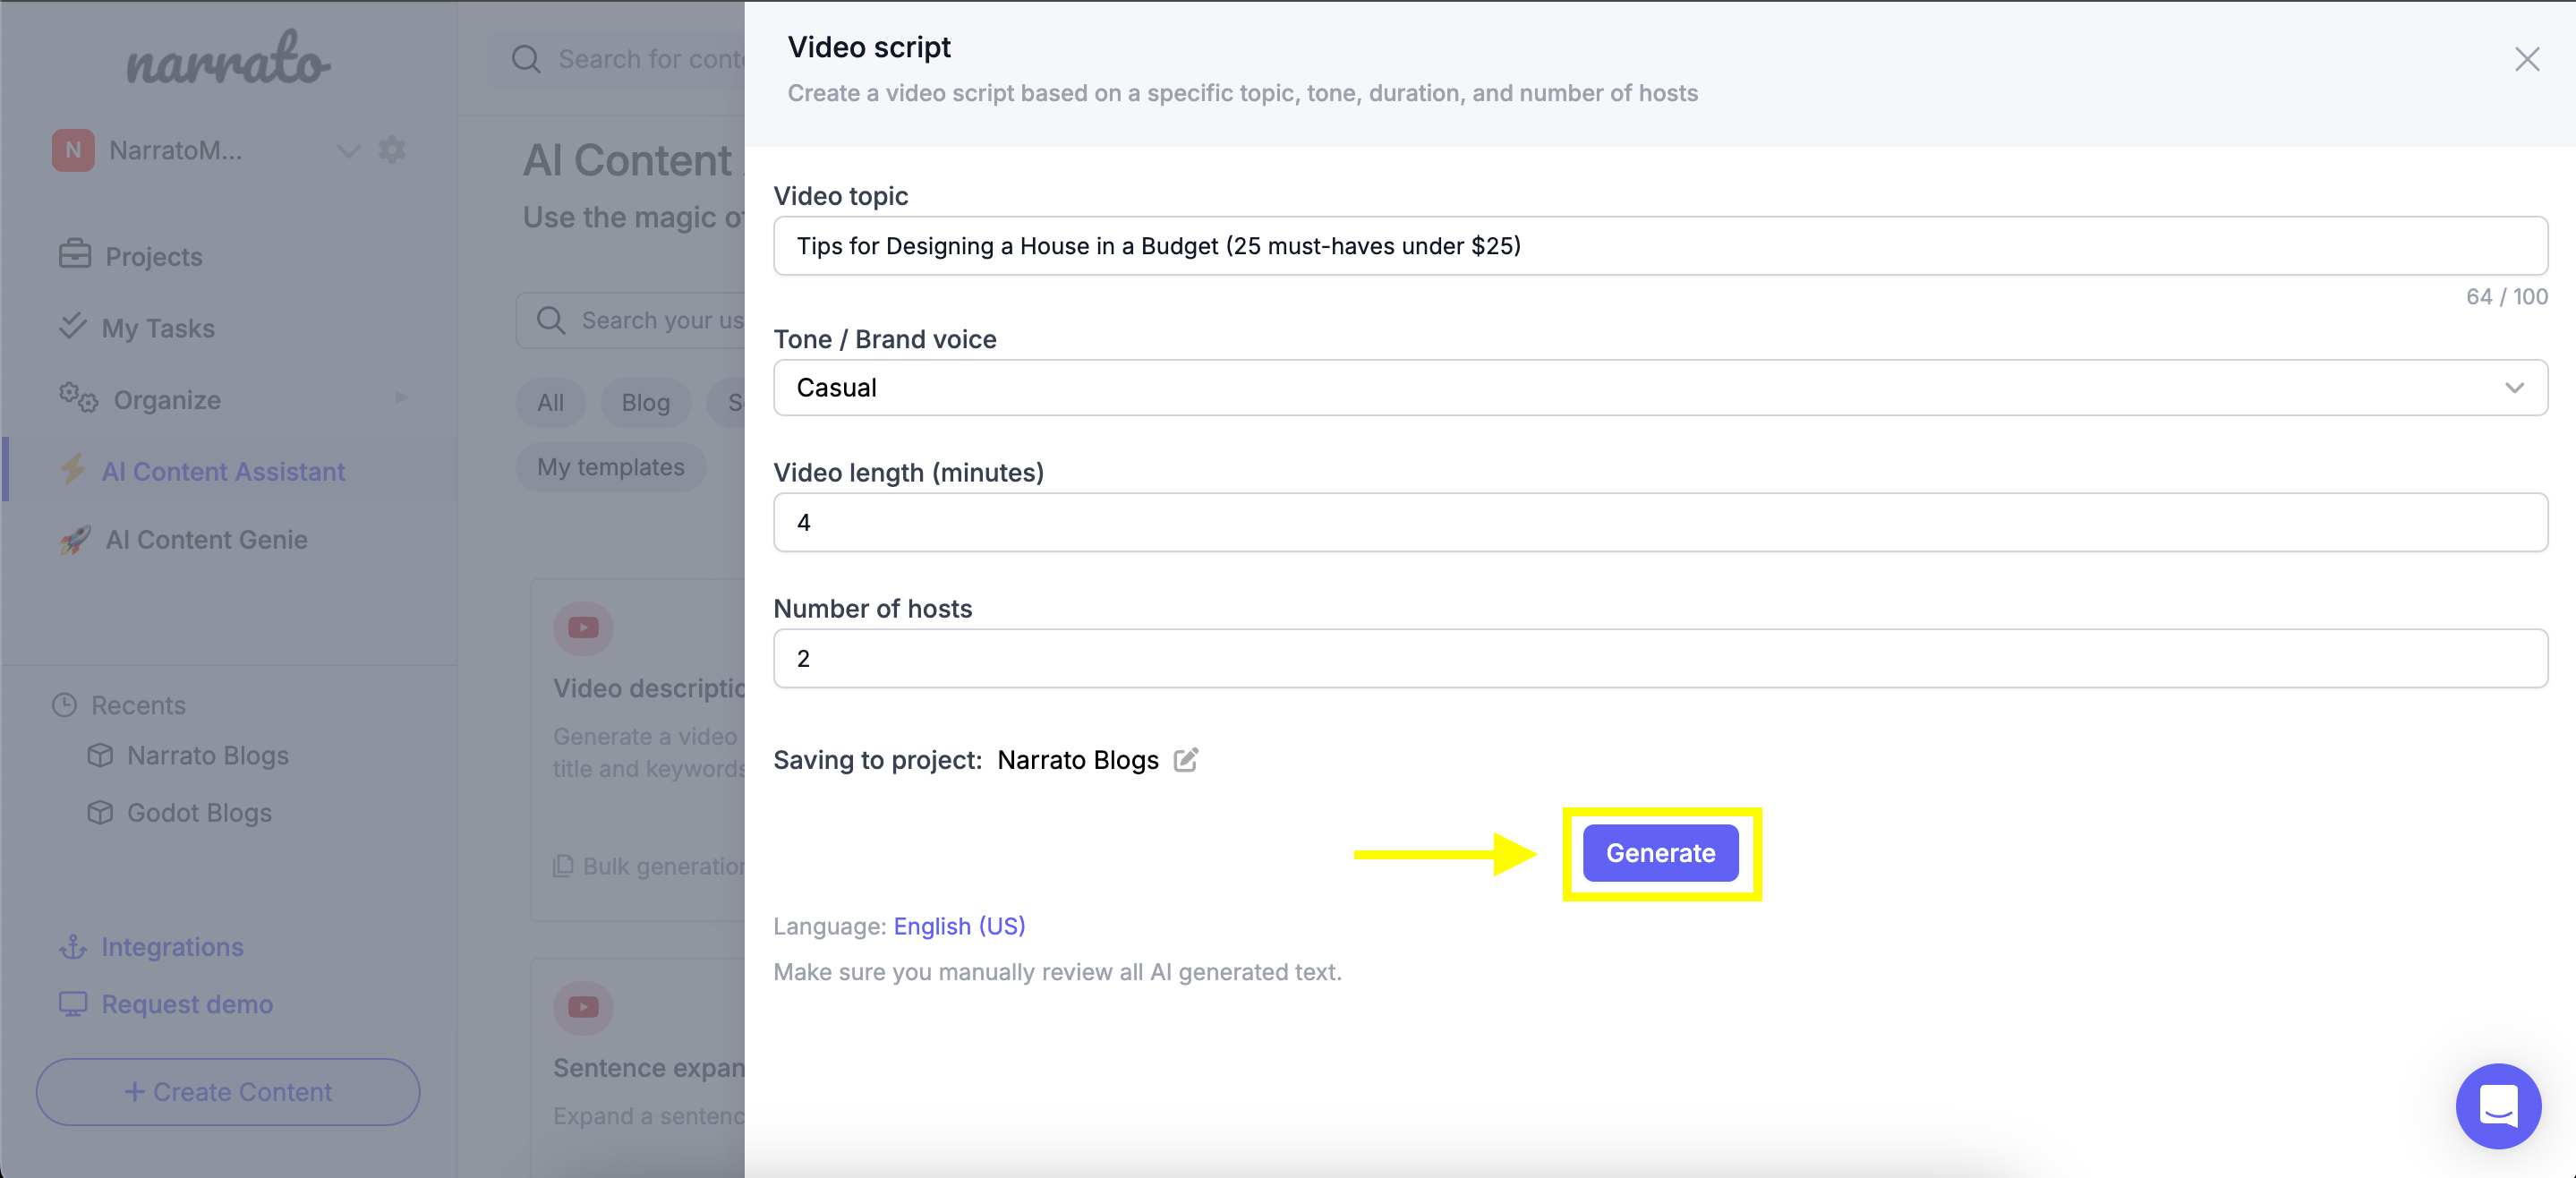The width and height of the screenshot is (2576, 1178).
Task: Open the Video description template card
Action: coord(638,750)
